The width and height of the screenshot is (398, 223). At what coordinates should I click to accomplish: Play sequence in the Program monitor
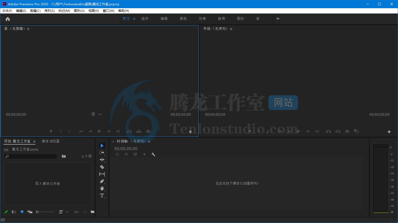[x=299, y=131]
